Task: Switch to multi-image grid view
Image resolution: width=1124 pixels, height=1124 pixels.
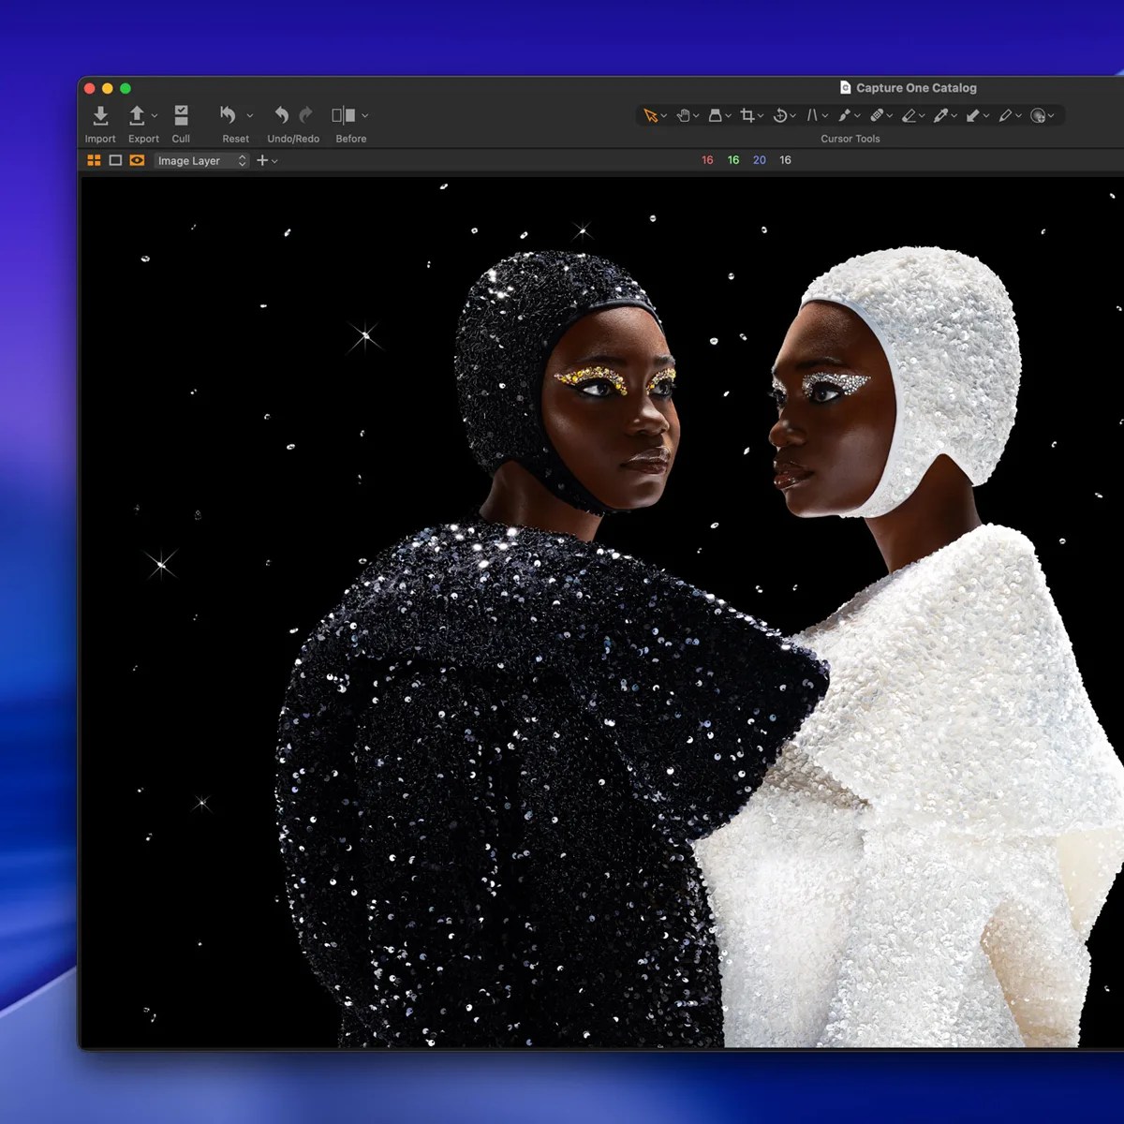Action: pyautogui.click(x=94, y=160)
